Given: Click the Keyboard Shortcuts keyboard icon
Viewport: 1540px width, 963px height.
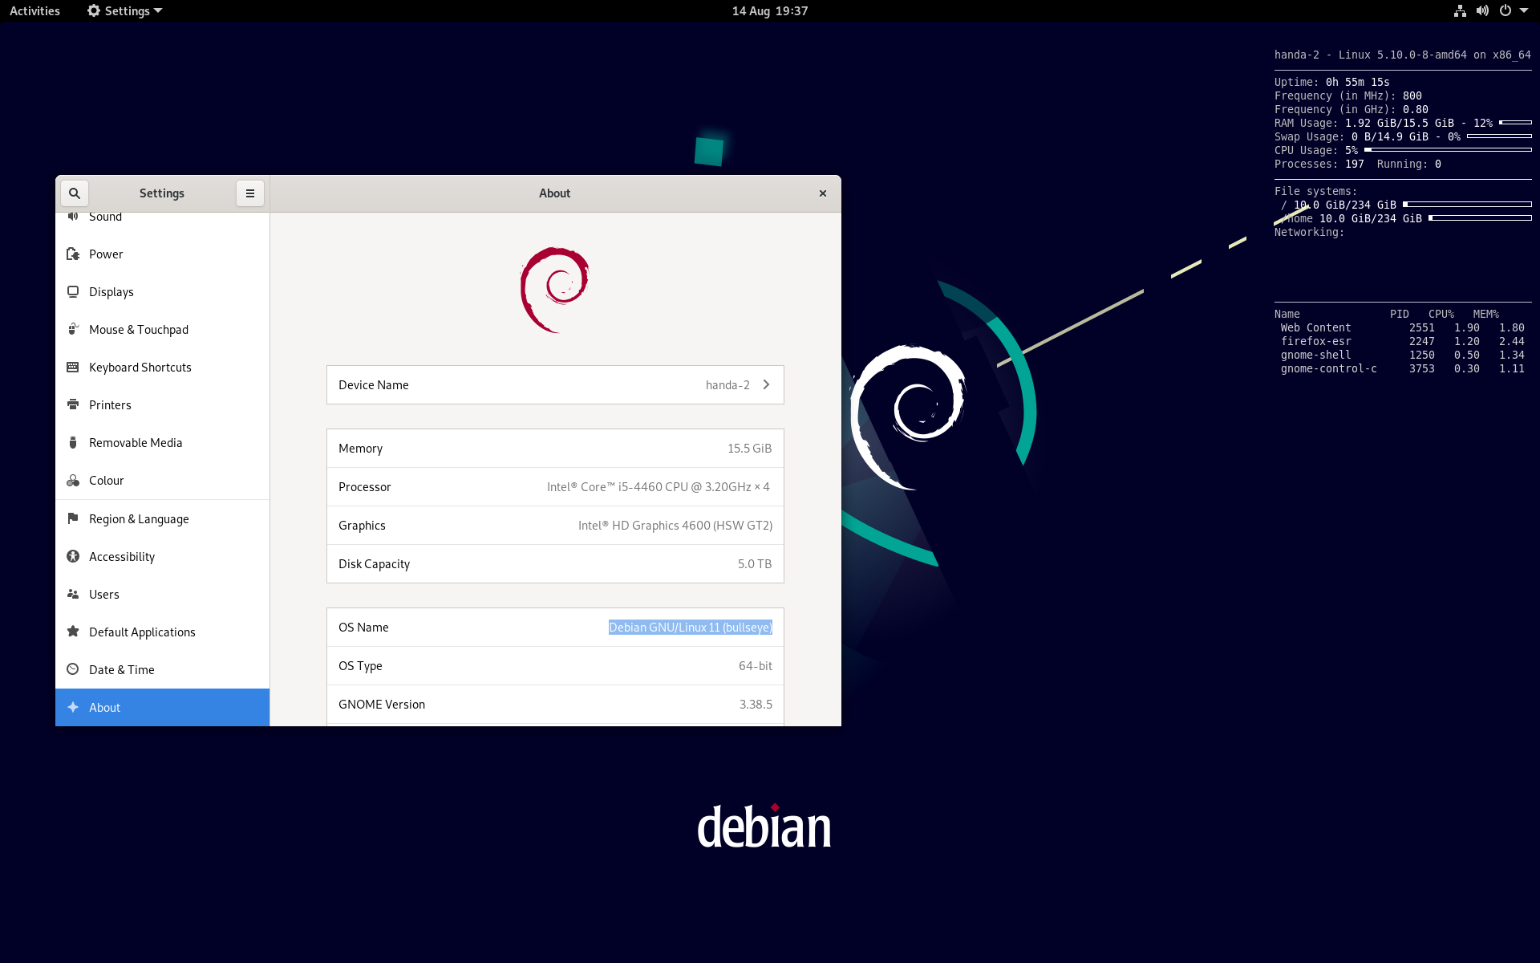Looking at the screenshot, I should (x=73, y=368).
